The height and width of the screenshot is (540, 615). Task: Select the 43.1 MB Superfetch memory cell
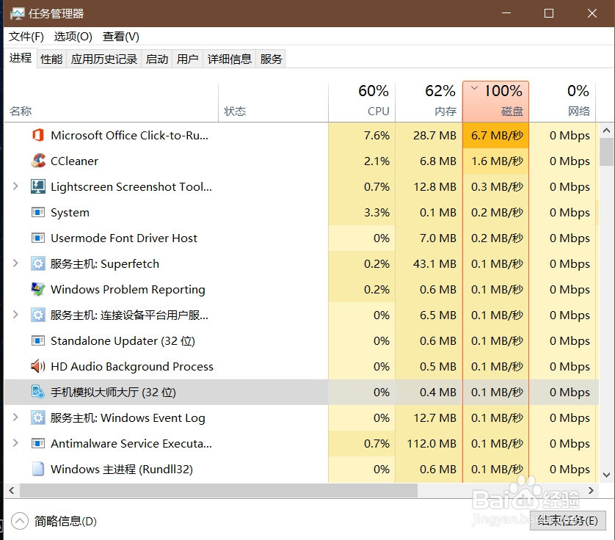point(429,263)
